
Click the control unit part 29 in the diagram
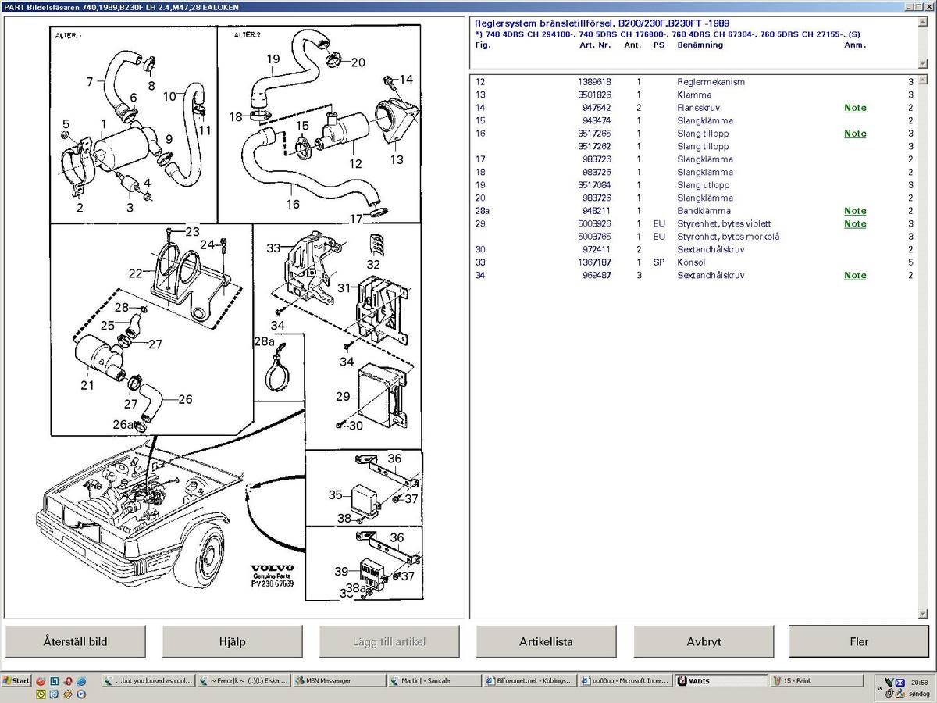tap(381, 393)
